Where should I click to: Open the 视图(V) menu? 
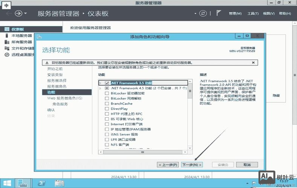tap(269, 14)
